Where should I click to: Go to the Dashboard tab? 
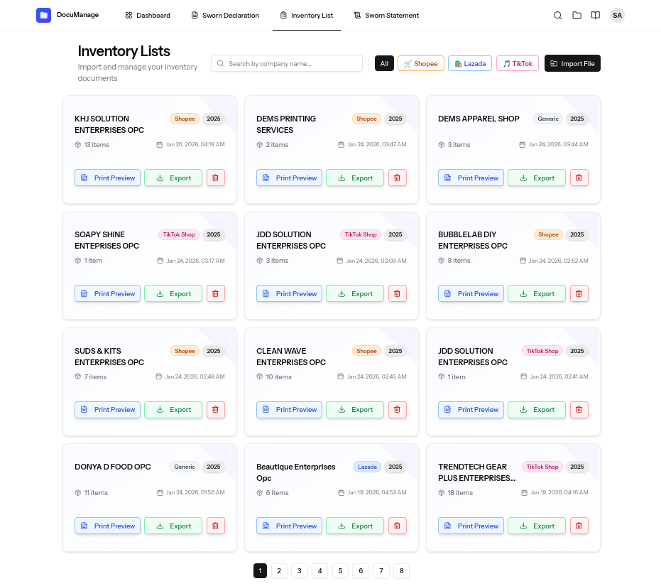tap(148, 16)
